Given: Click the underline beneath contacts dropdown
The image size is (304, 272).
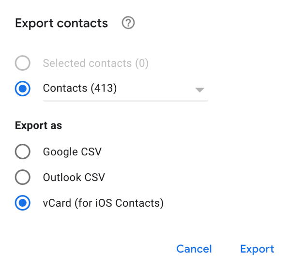Looking at the screenshot, I should 125,101.
